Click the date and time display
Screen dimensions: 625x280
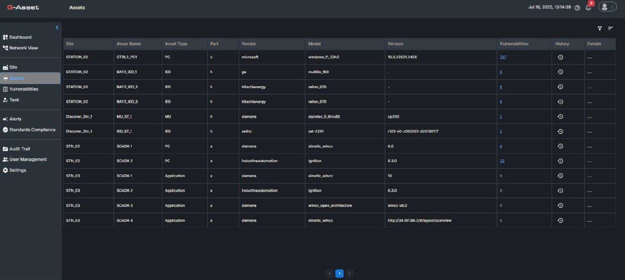click(x=549, y=7)
